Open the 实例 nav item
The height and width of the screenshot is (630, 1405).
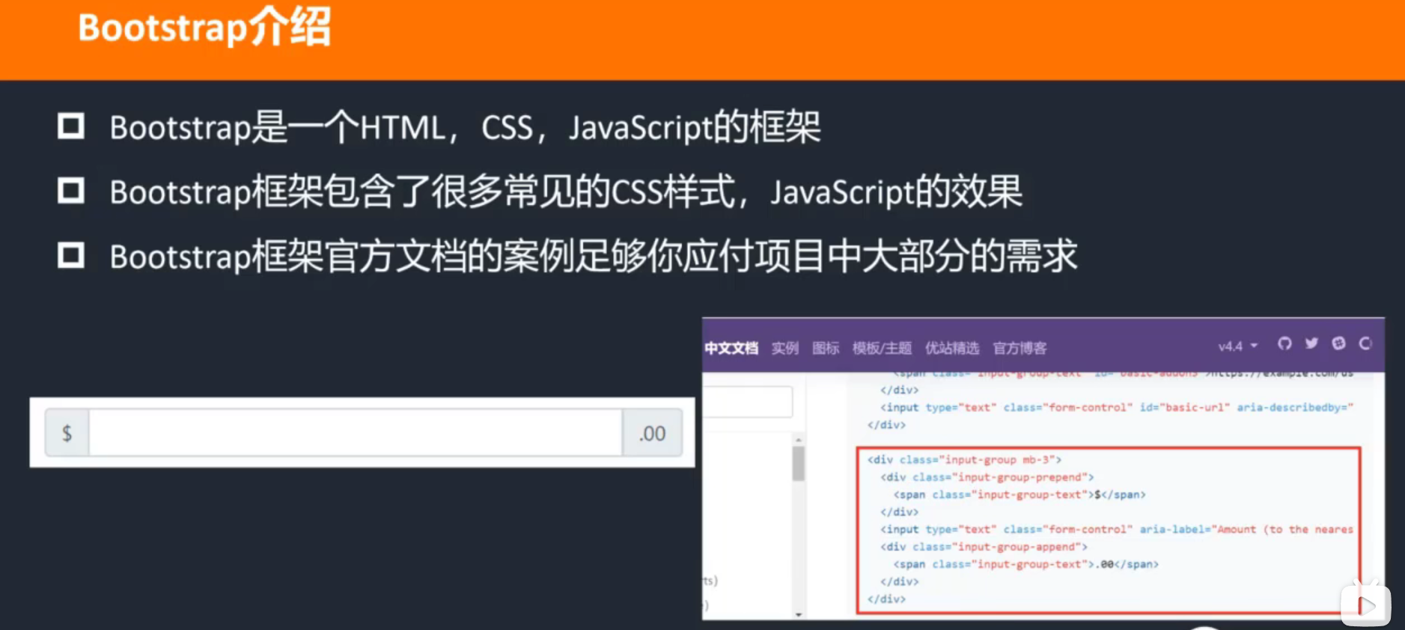coord(785,348)
